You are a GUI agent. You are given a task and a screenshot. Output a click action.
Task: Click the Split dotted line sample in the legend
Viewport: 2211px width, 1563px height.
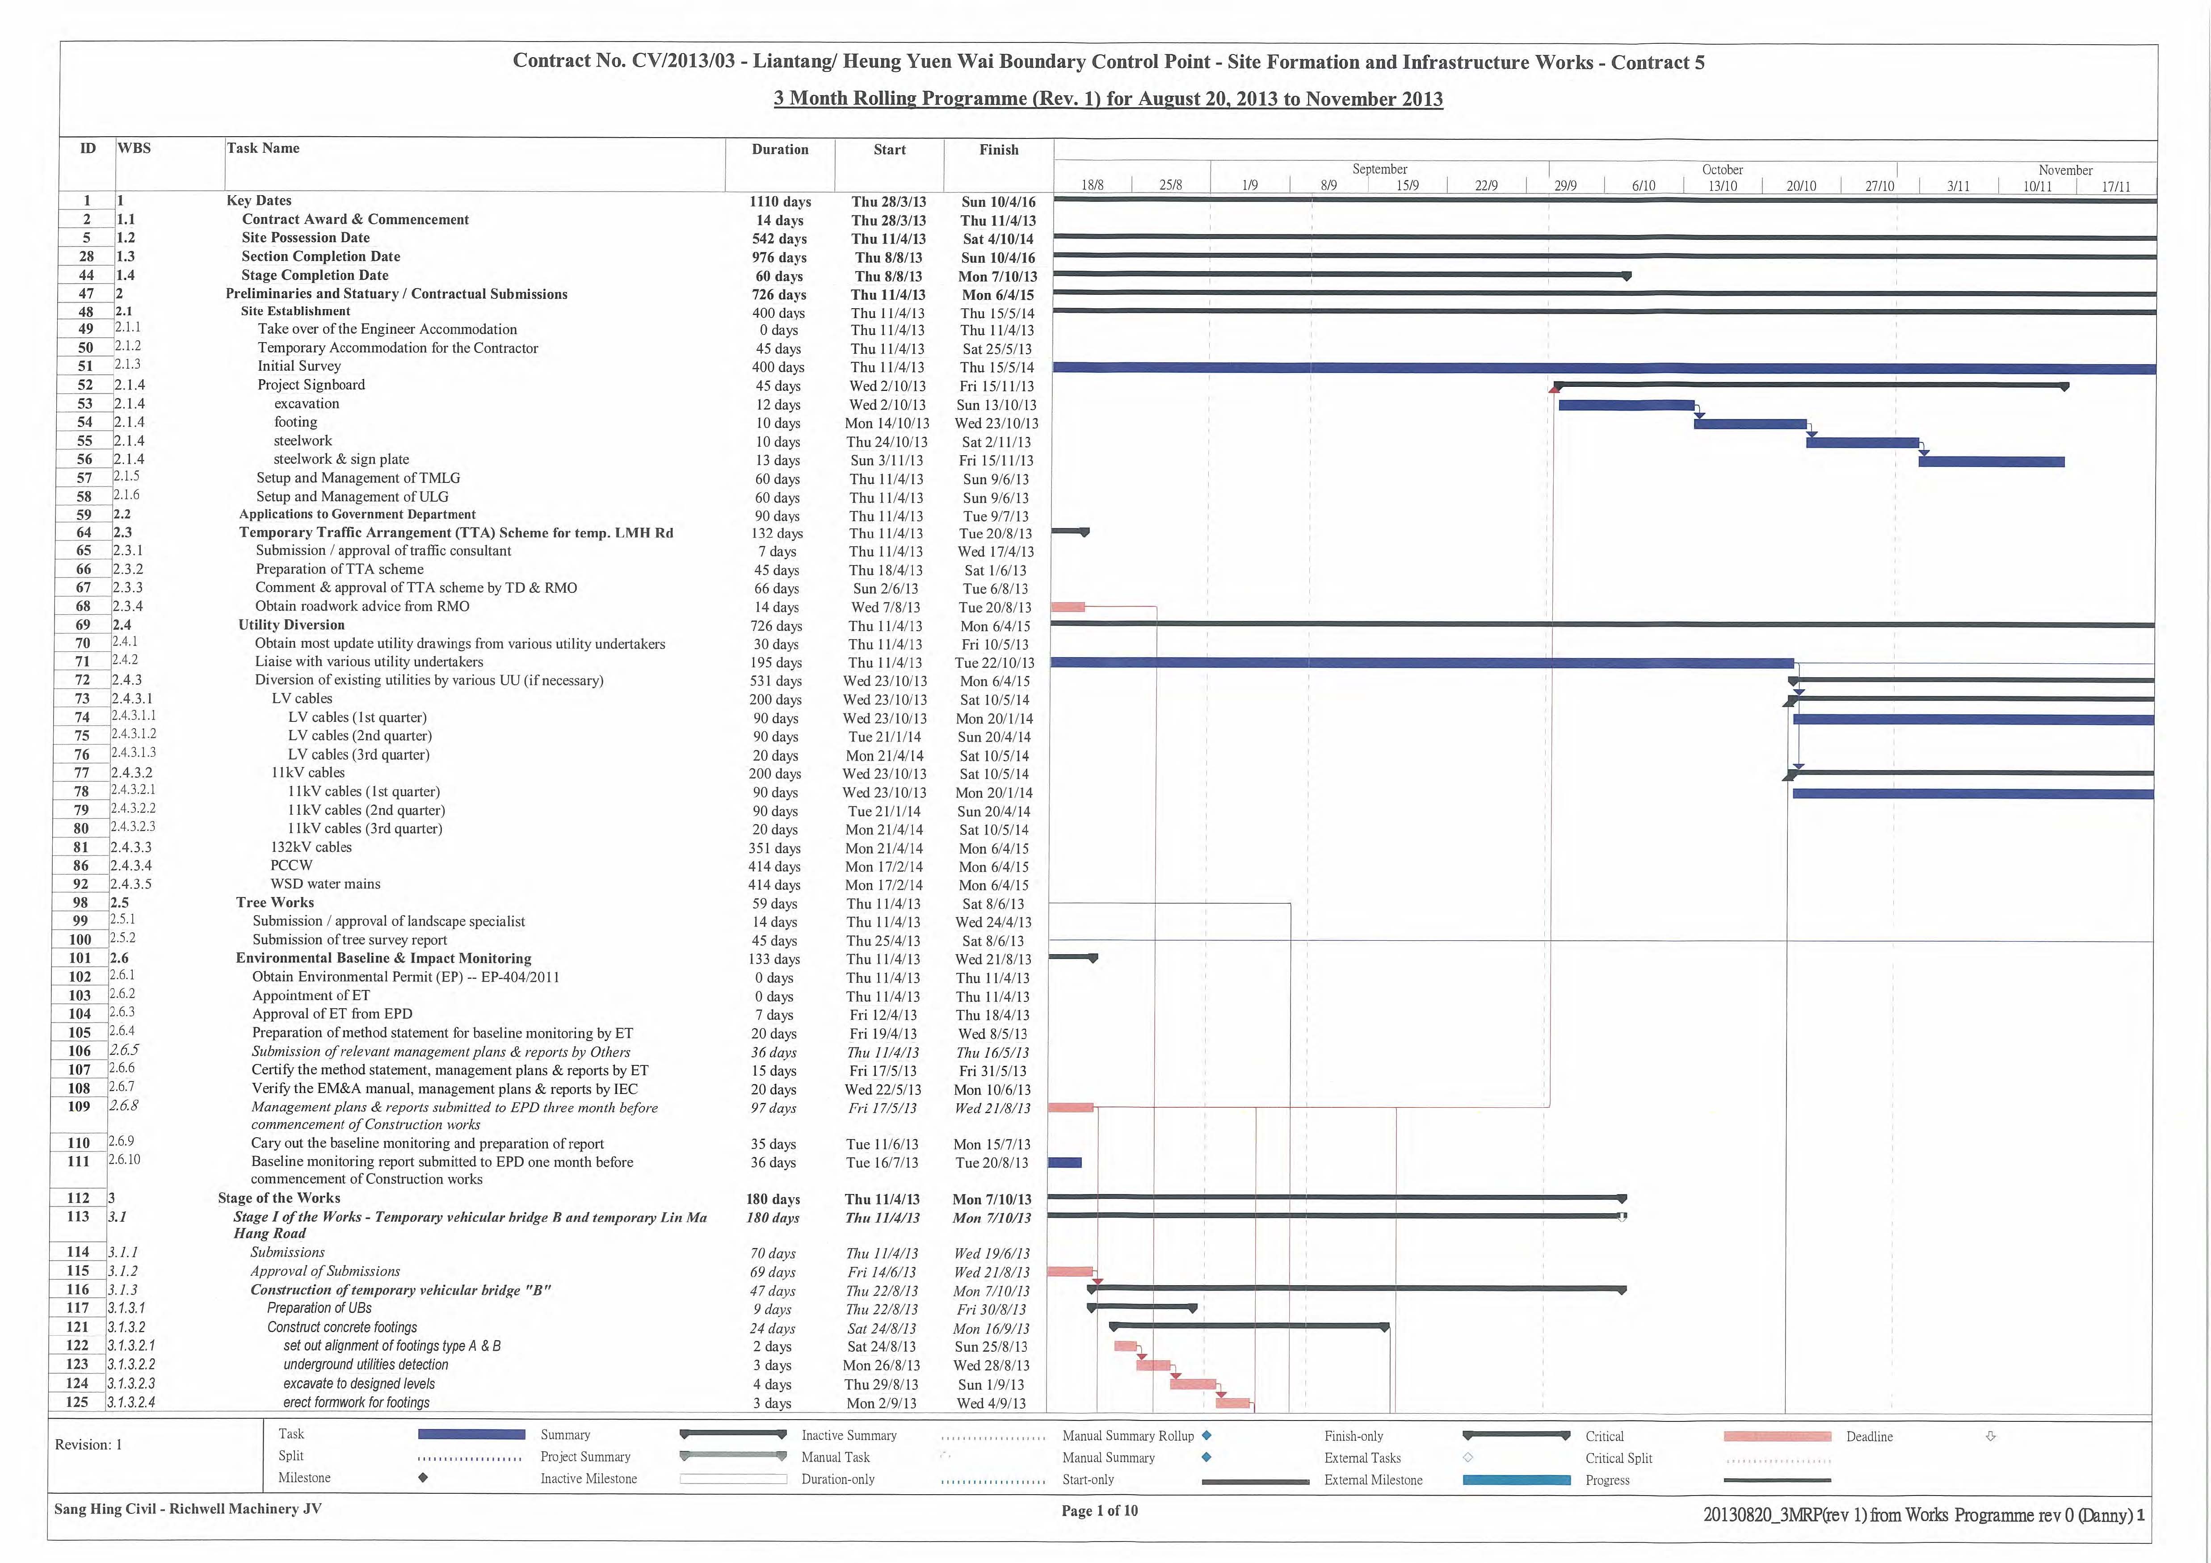pos(471,1458)
